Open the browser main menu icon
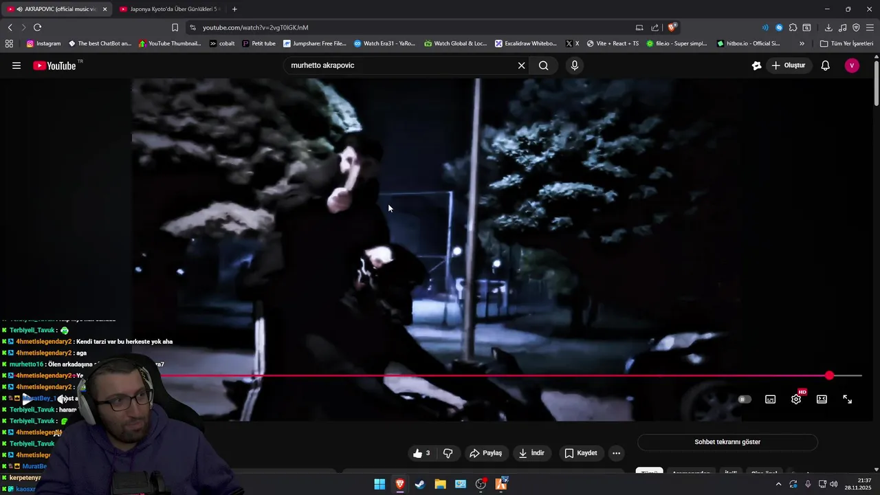The width and height of the screenshot is (880, 495). (x=870, y=27)
